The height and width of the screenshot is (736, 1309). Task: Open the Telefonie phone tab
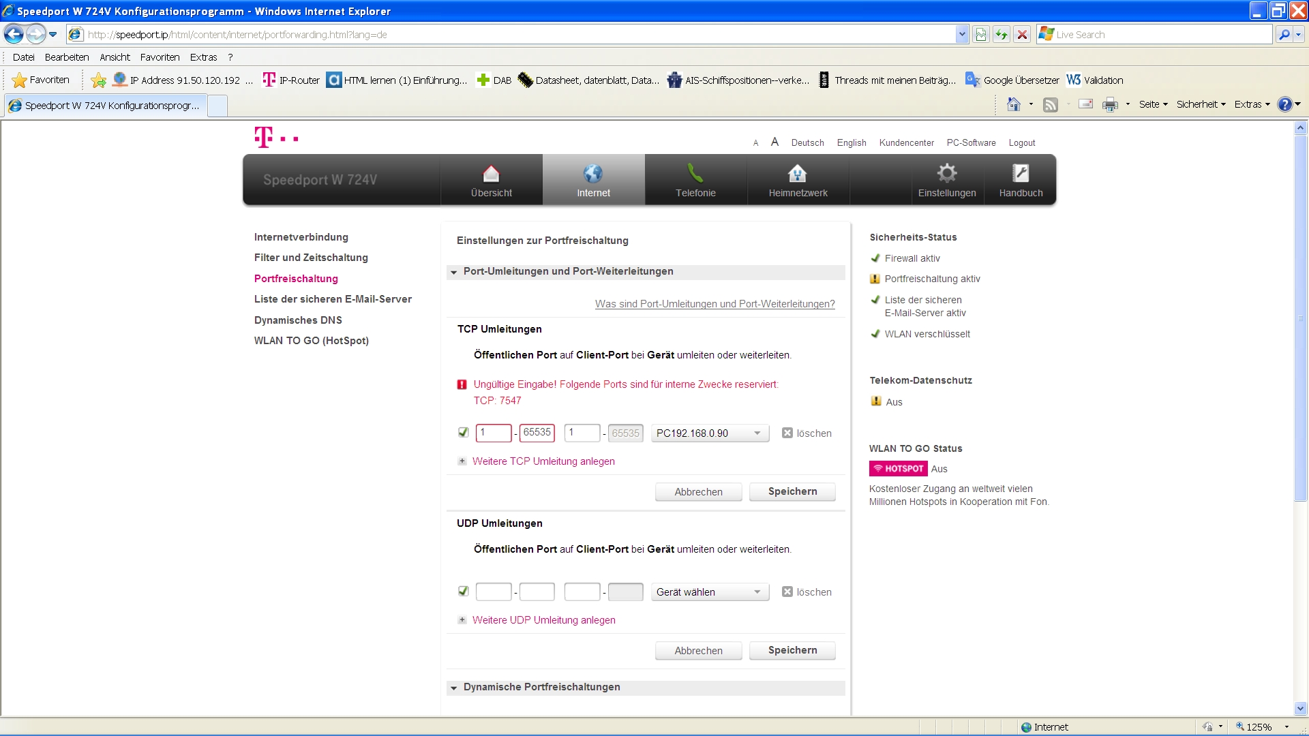click(695, 180)
